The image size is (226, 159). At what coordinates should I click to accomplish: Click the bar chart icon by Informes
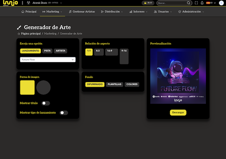(131, 12)
